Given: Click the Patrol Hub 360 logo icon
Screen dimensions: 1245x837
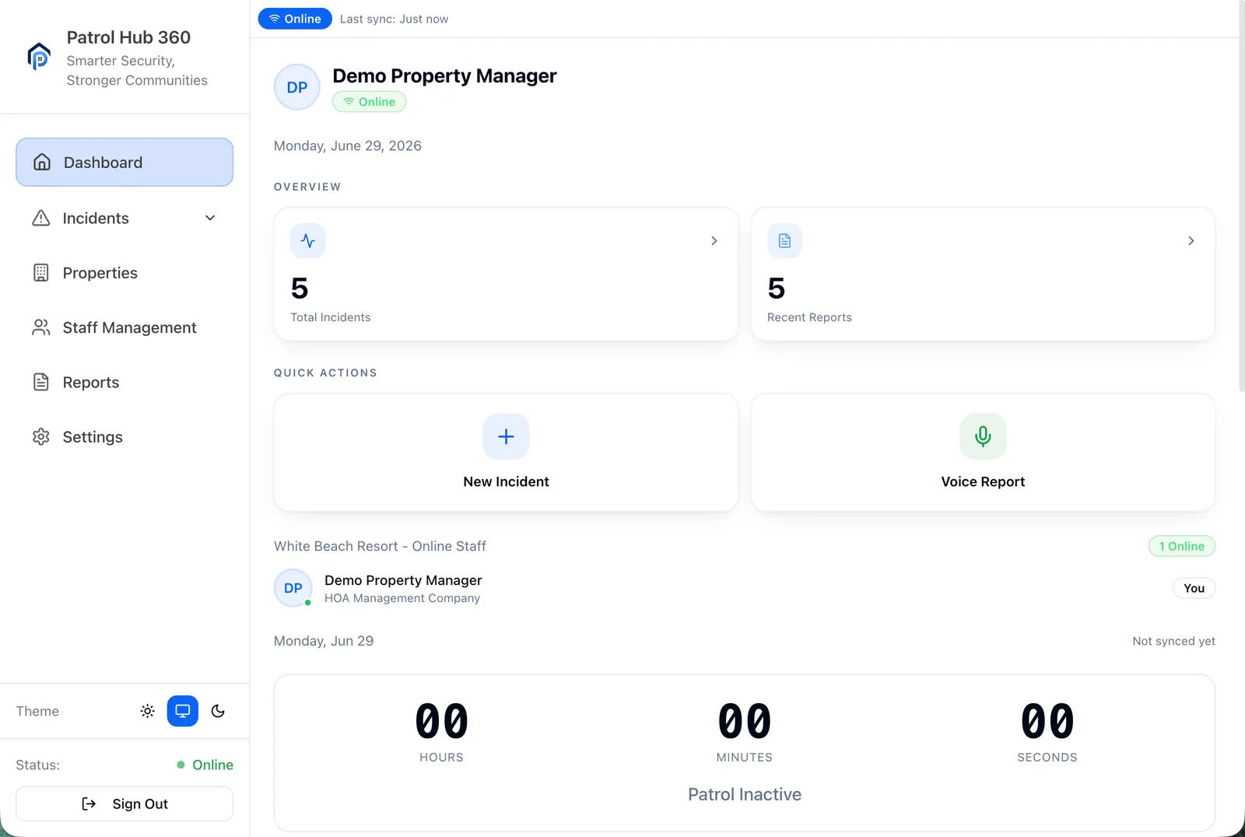Looking at the screenshot, I should point(39,57).
